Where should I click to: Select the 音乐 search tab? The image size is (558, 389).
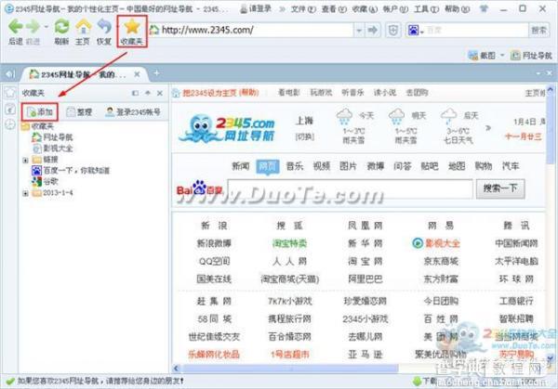tap(294, 166)
